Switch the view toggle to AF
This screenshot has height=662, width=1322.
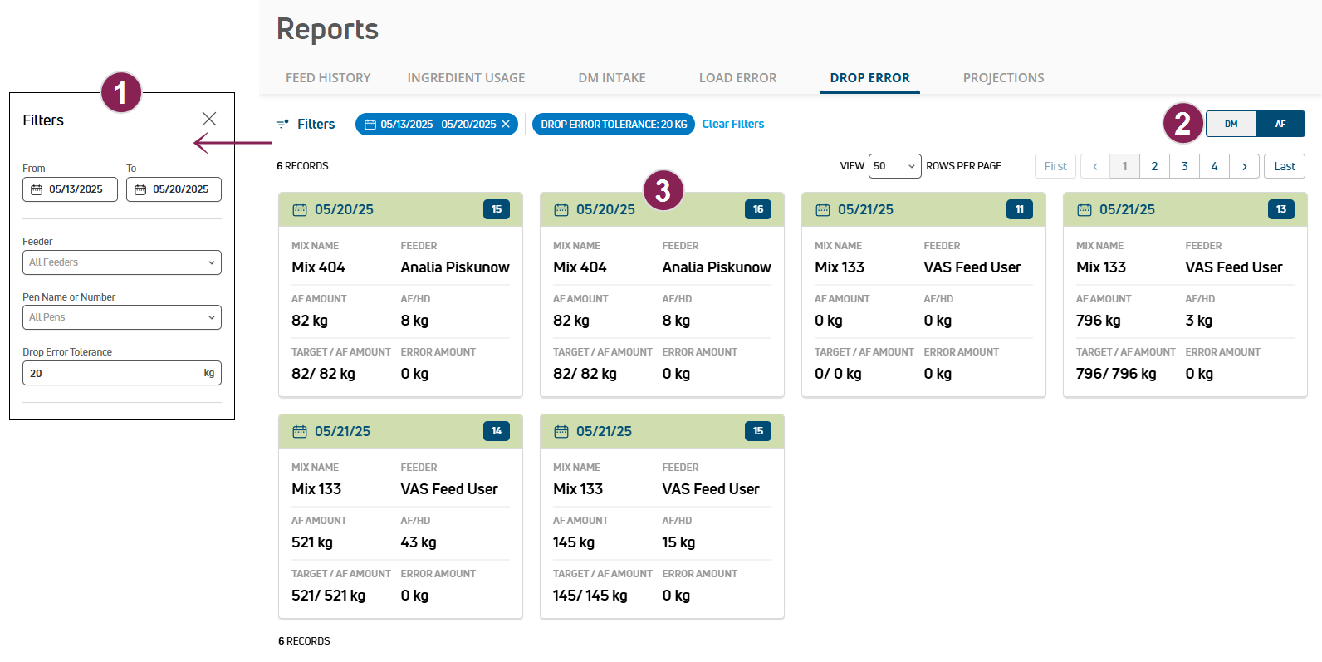(1280, 124)
